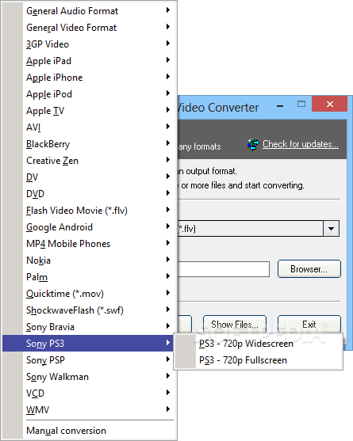This screenshot has width=353, height=441.
Task: Click the output format field showing *.flv
Action: [250, 228]
